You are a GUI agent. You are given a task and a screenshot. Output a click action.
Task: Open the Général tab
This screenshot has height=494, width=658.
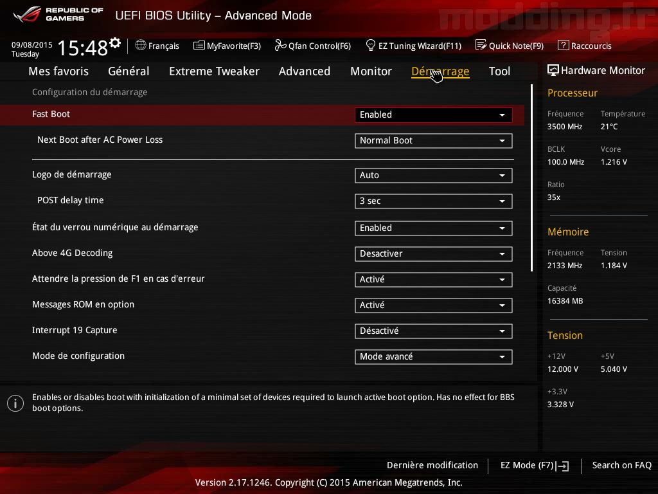tap(129, 71)
